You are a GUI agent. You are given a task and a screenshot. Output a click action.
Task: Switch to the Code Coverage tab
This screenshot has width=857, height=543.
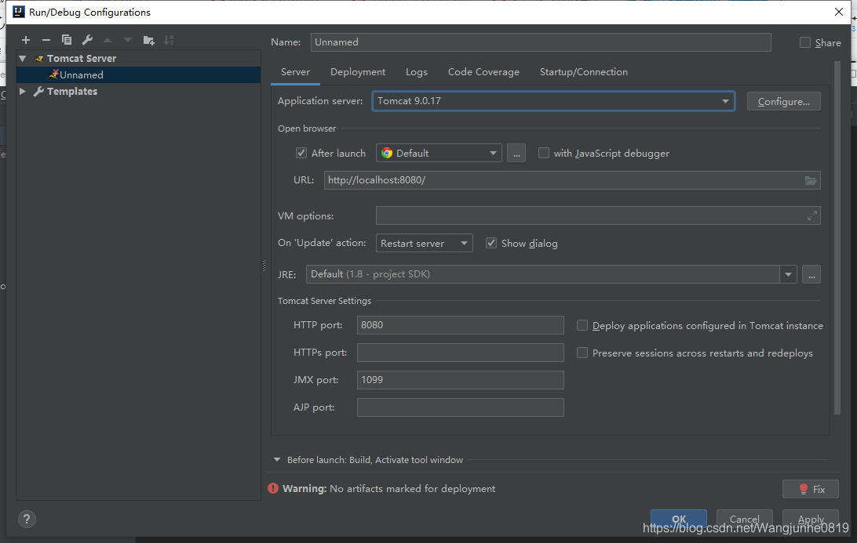point(483,72)
